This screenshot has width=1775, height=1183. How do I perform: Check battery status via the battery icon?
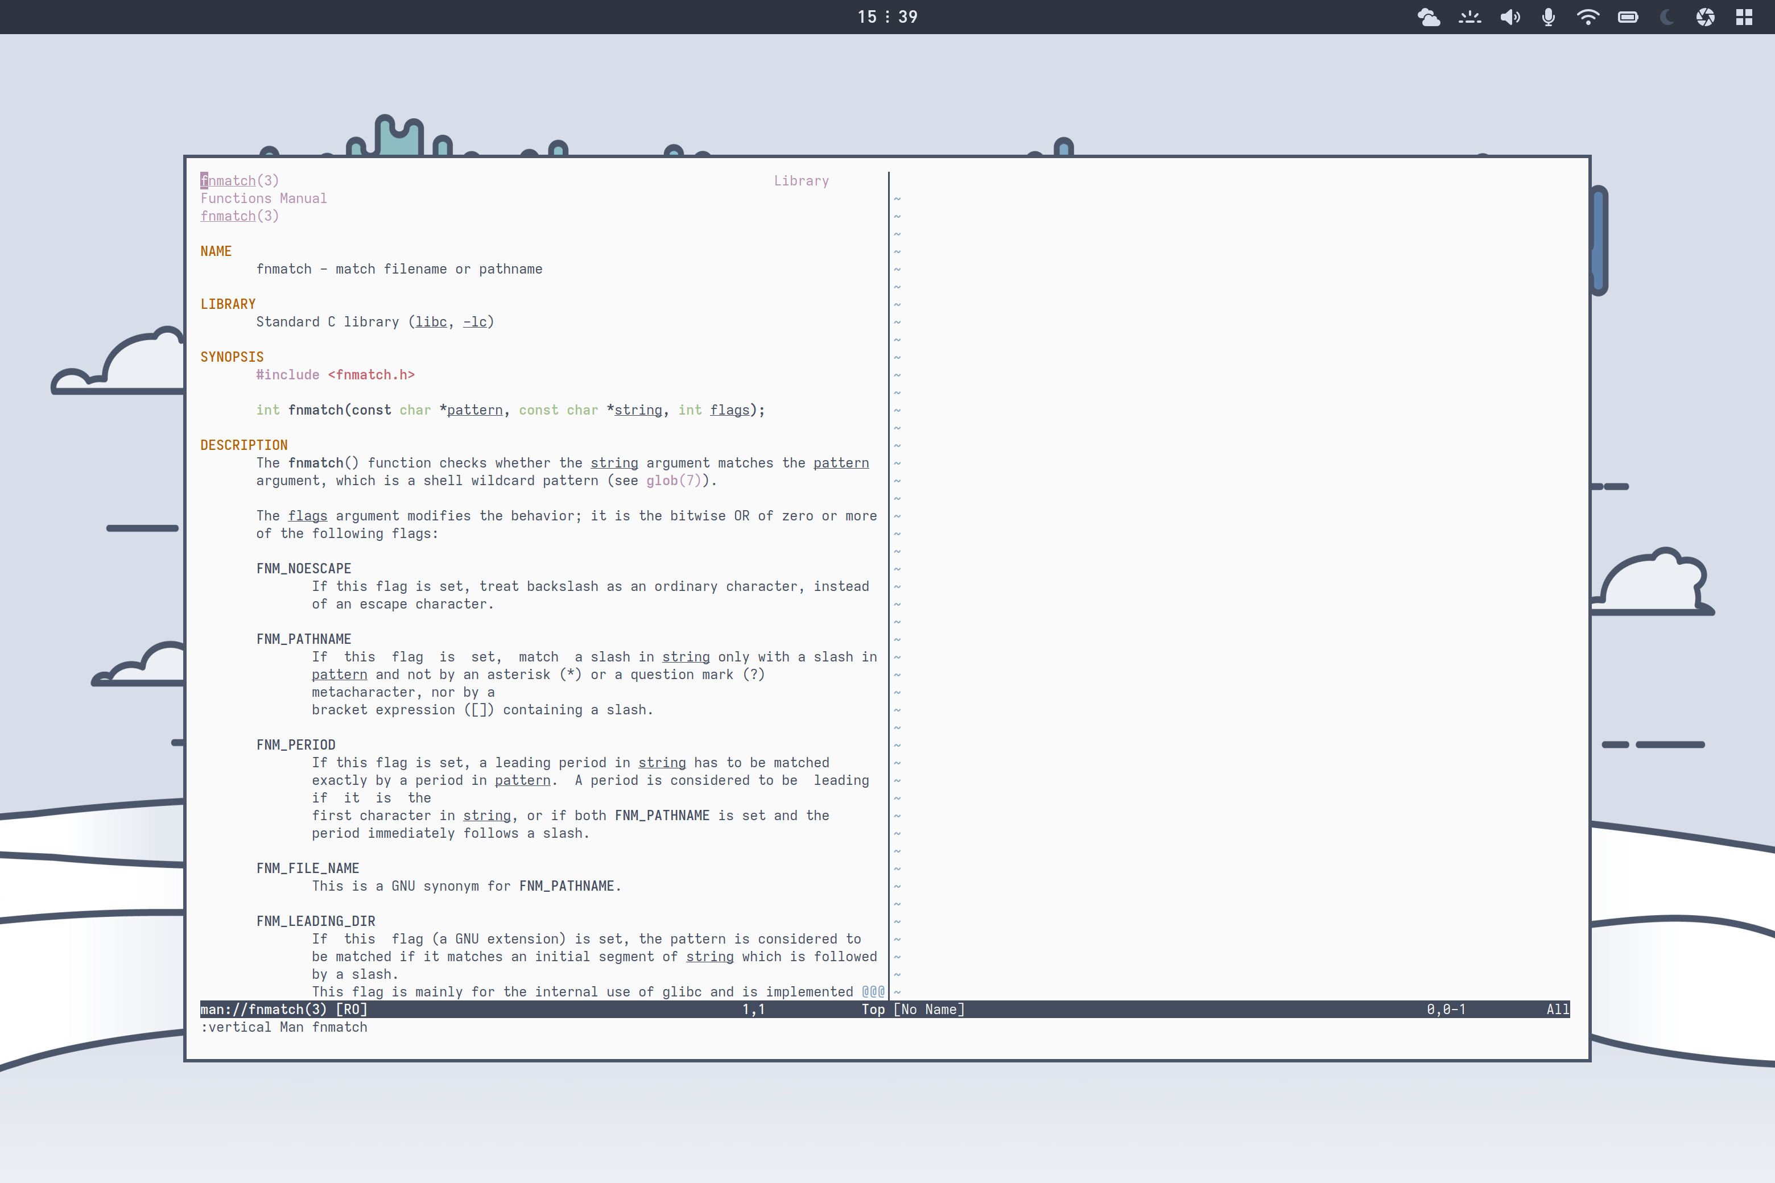[1628, 16]
